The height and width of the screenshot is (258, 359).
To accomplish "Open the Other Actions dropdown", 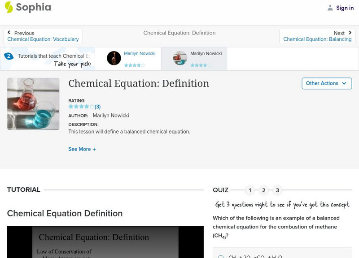I will (327, 83).
